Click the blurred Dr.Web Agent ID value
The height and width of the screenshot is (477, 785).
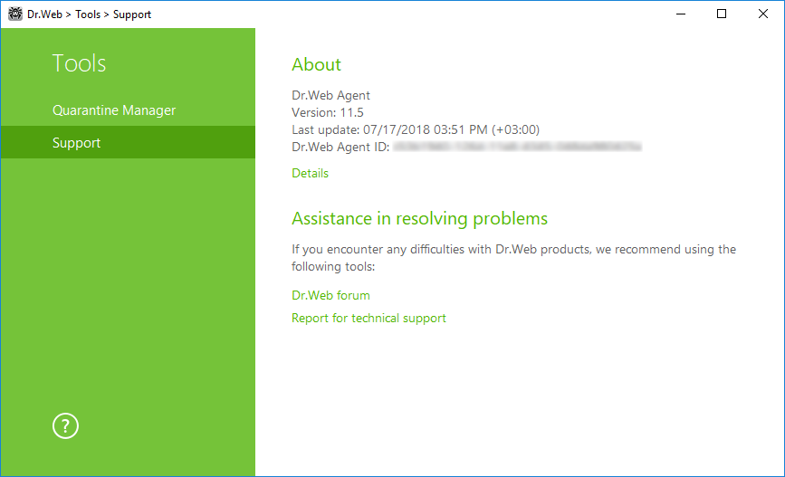[517, 147]
